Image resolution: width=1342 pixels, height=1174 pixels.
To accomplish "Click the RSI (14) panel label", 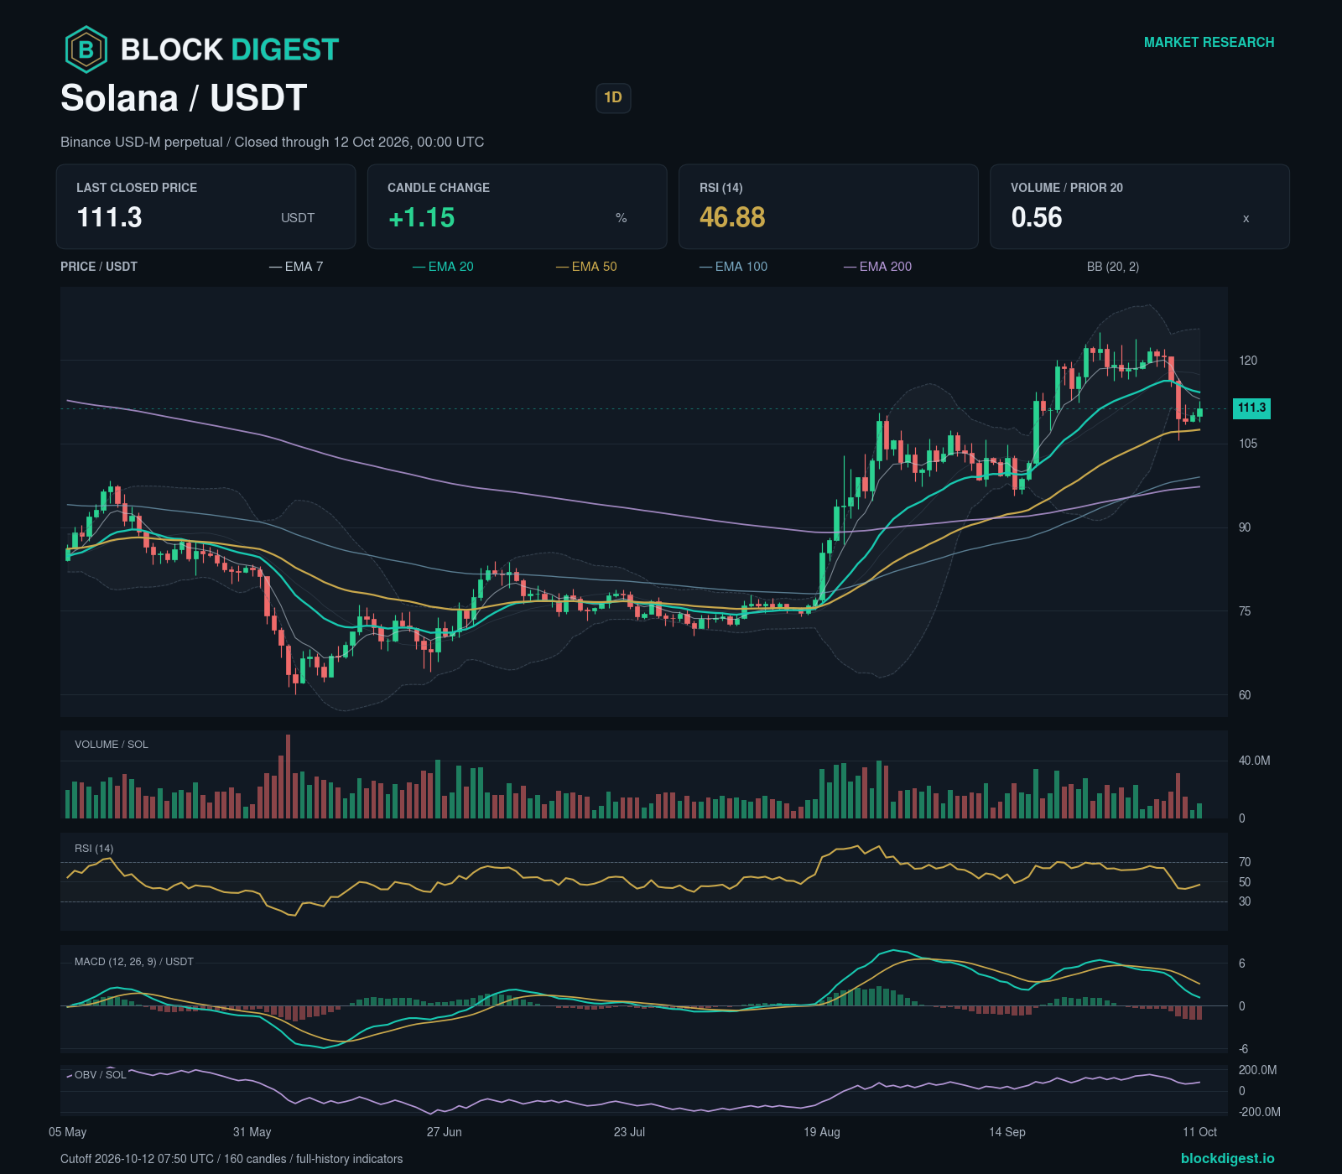I will coord(94,849).
